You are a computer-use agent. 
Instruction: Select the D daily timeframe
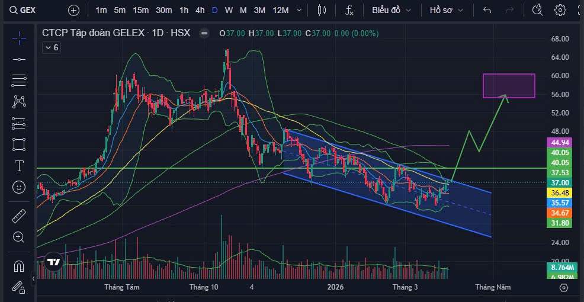[214, 10]
